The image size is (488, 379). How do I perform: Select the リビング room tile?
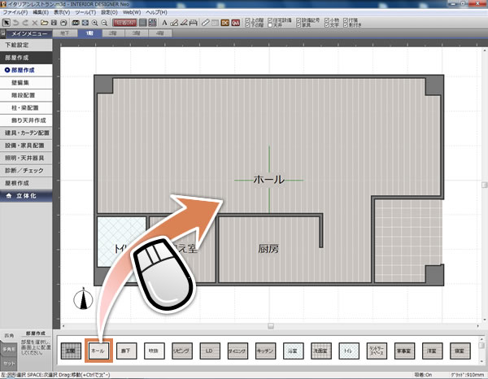point(179,351)
